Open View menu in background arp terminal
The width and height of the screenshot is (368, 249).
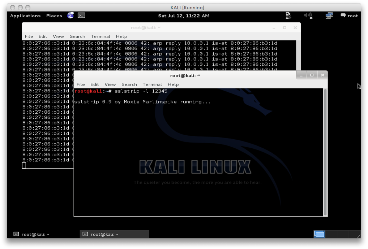tap(58, 36)
